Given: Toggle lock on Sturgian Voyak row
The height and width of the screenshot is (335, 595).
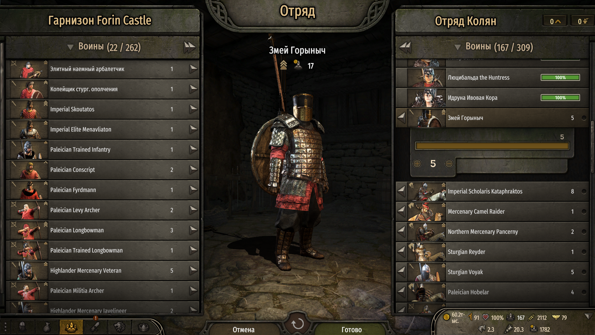Looking at the screenshot, I should (584, 272).
